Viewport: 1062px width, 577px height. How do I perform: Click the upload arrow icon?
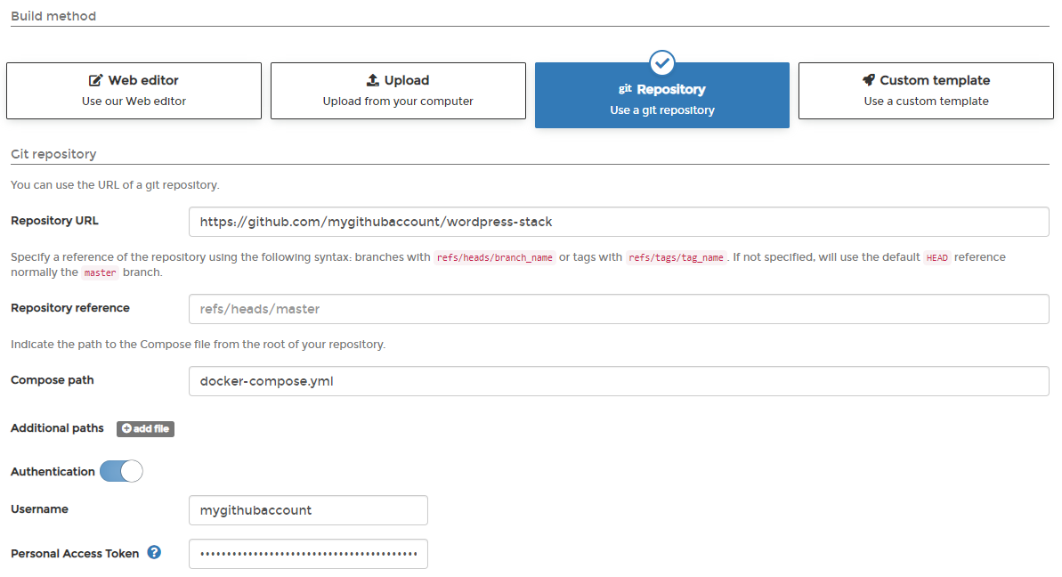373,80
